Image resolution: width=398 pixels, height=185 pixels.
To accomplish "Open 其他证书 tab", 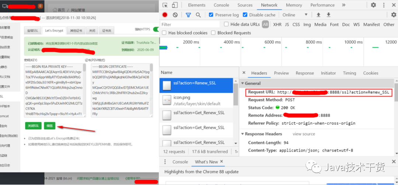I will [76, 31].
